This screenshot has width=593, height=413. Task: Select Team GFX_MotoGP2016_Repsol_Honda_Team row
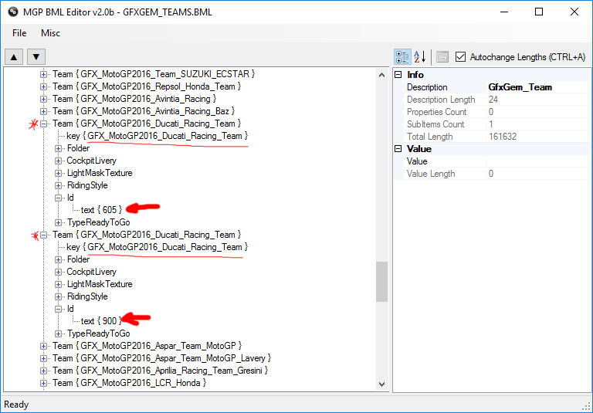[x=147, y=86]
